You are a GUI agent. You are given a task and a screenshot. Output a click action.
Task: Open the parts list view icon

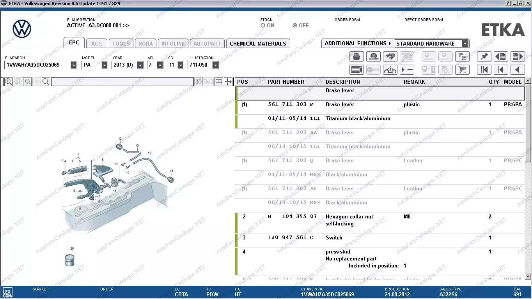356,70
